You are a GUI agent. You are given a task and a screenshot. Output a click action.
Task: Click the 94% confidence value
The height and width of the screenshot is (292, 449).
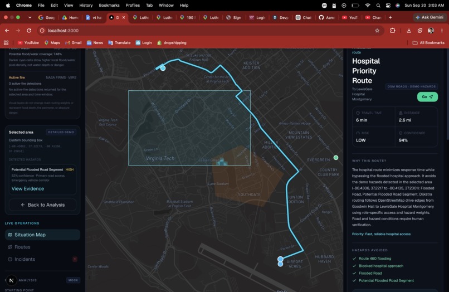tap(403, 140)
